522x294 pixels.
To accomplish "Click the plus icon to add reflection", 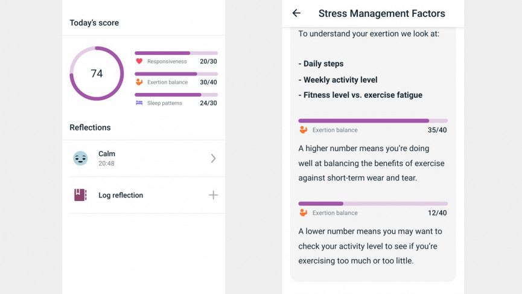I will click(213, 195).
